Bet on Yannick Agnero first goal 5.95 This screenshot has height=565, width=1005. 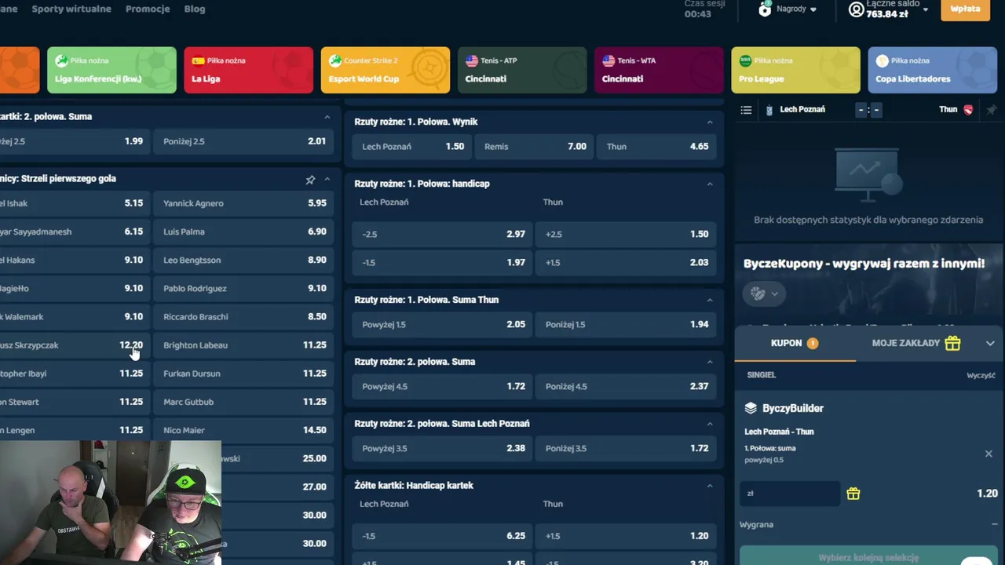[244, 203]
